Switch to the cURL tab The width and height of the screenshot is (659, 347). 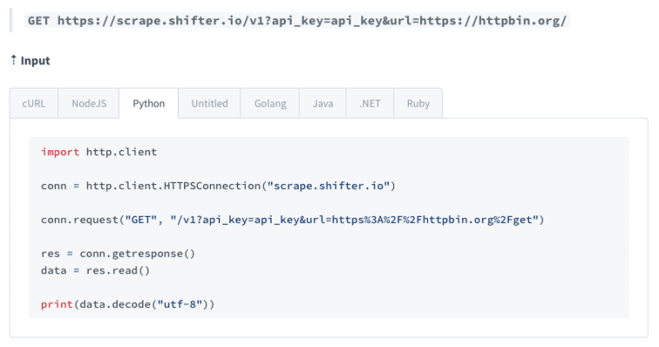tap(34, 103)
